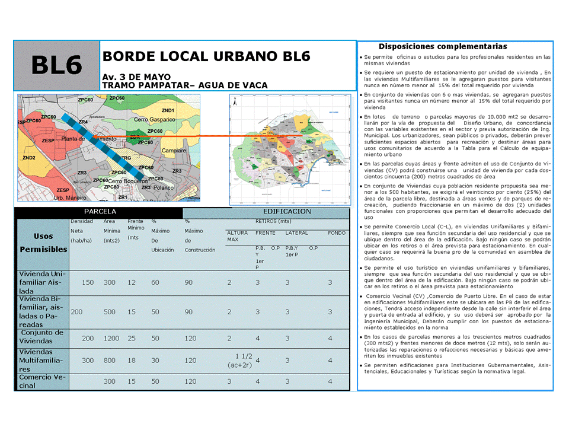This screenshot has height=427, width=569.
Task: Click the Area Mínima column header
Action: pos(112,231)
